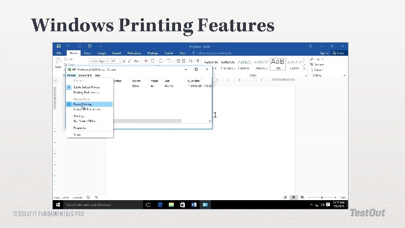
Task: Show hidden system tray icons
Action: point(311,205)
